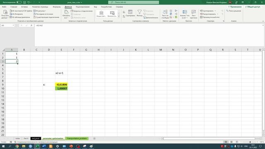
Task: Click the Save icon in title bar
Action: 24,2
